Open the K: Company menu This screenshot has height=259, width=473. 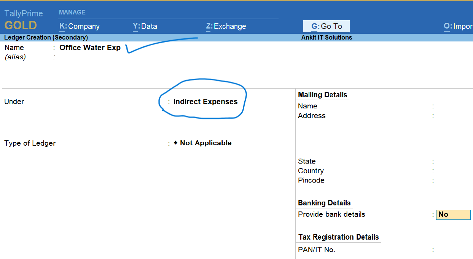(x=80, y=26)
